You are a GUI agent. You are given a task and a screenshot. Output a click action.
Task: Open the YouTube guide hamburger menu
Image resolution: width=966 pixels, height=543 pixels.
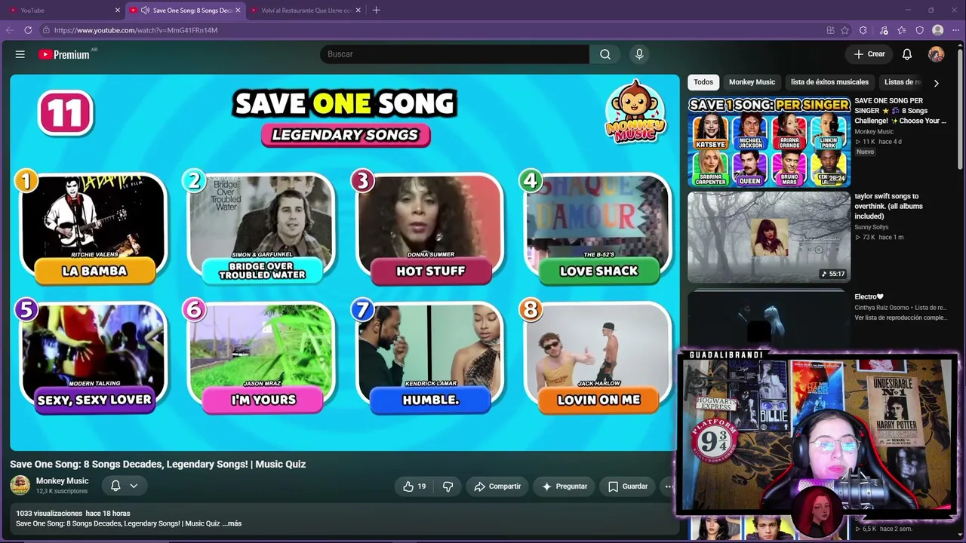[20, 54]
